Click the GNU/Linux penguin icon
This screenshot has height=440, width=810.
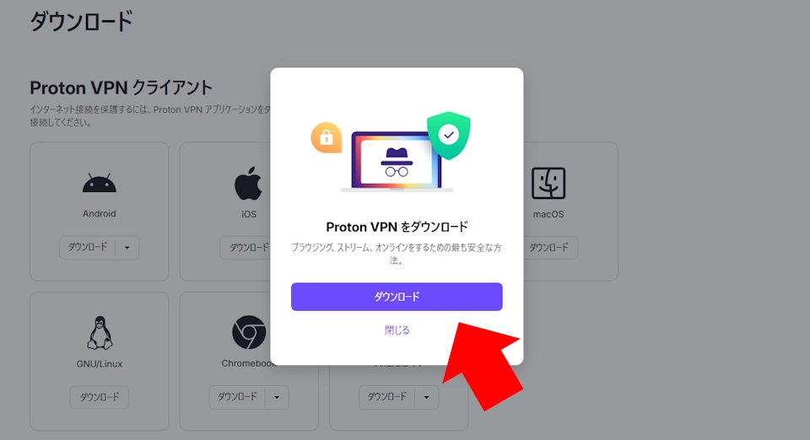[100, 333]
